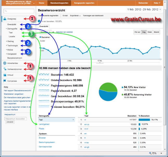Click the pie chart visitor graphic
Image resolution: width=168 pixels, height=157 pixels.
click(108, 92)
